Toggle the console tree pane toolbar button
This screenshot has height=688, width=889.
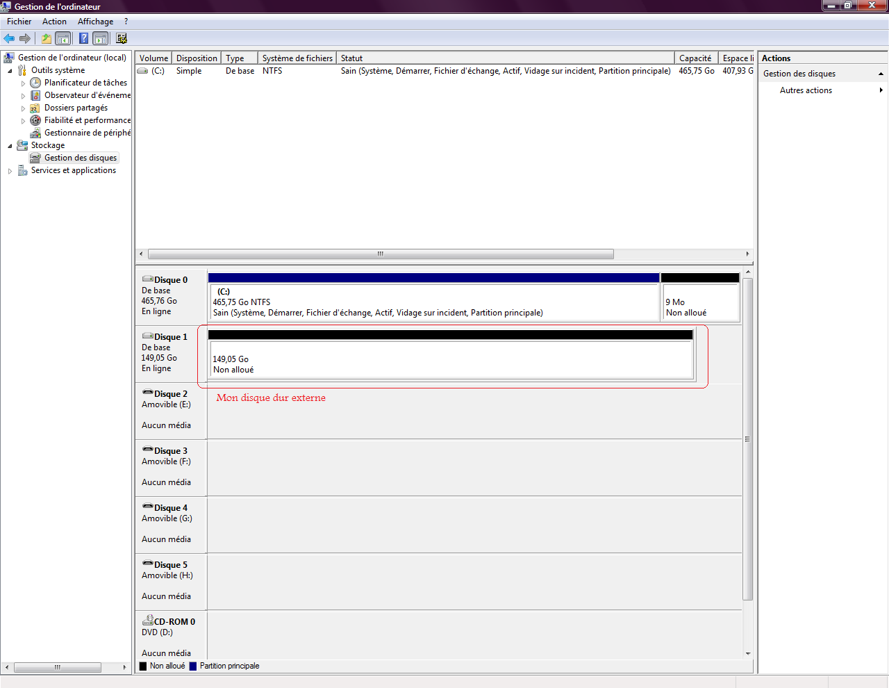(x=63, y=39)
